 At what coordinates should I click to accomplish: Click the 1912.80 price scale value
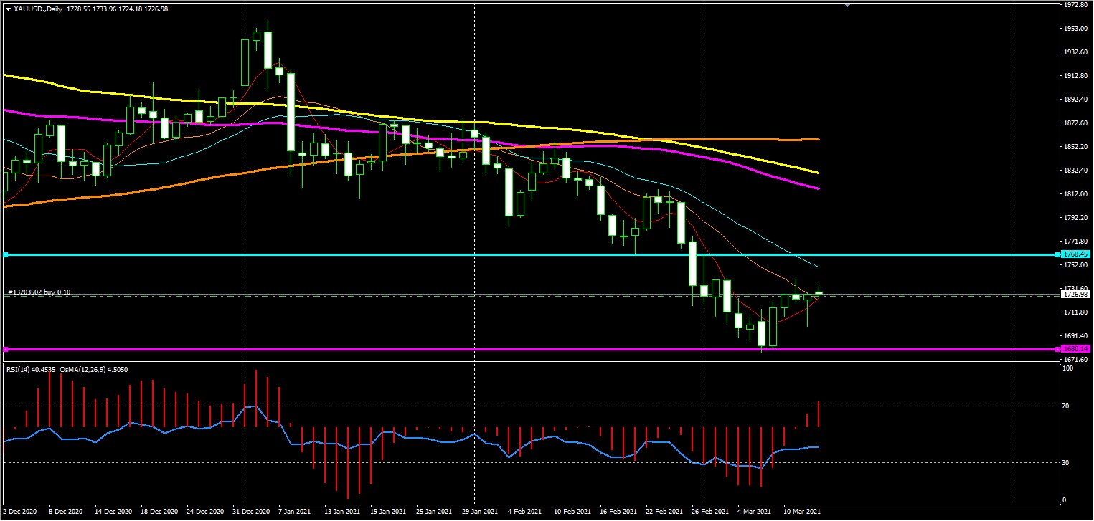click(x=1075, y=76)
